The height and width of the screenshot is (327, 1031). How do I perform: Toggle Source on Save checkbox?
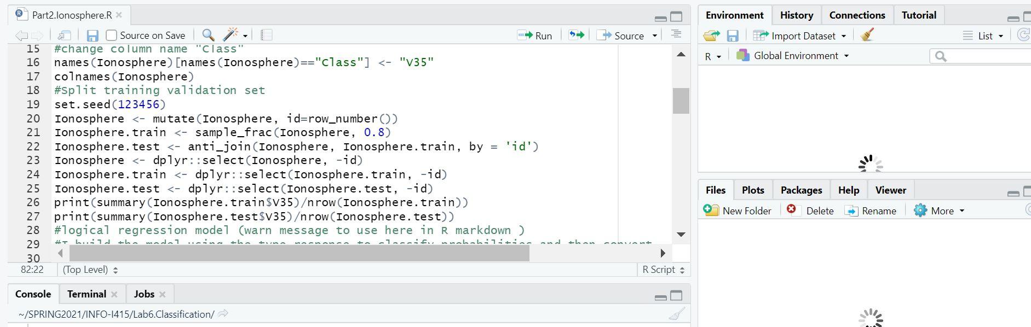point(112,36)
